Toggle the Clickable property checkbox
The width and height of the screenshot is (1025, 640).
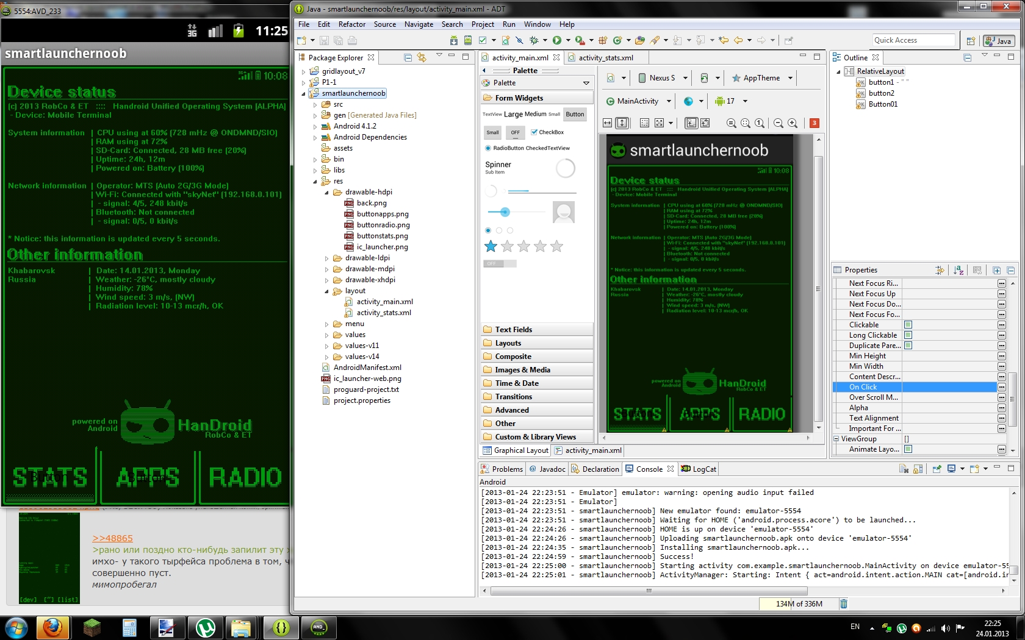point(908,325)
